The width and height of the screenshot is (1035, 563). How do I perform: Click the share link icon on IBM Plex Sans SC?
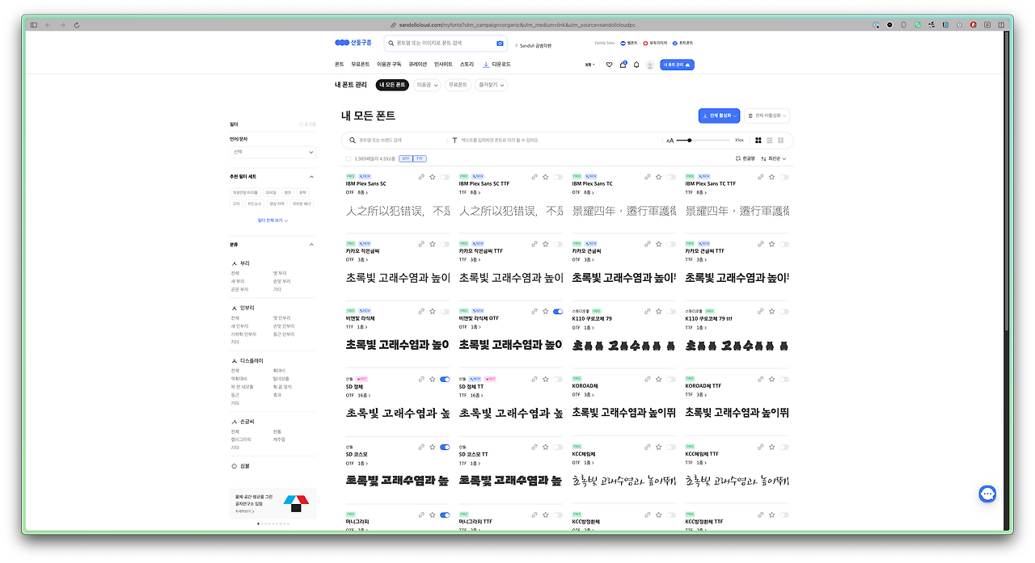[x=421, y=176]
